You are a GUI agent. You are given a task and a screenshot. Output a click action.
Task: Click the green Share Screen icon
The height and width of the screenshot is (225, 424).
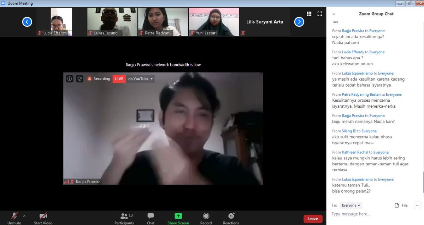tap(178, 216)
